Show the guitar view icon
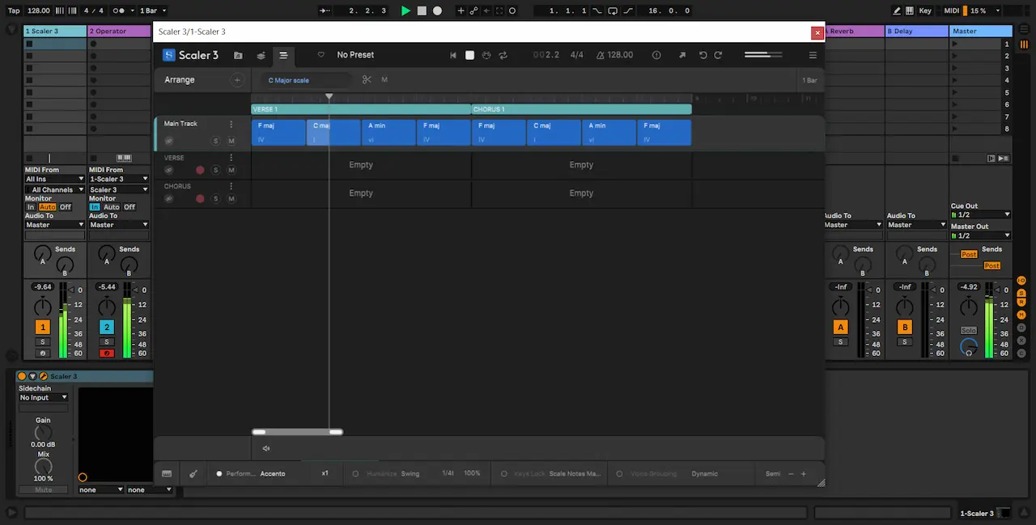This screenshot has height=525, width=1036. [193, 473]
